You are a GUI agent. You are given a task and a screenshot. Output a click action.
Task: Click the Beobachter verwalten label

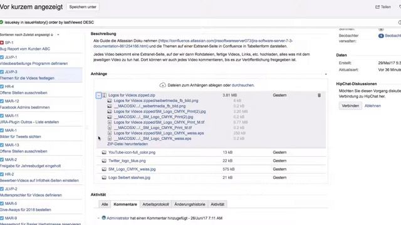pyautogui.click(x=348, y=38)
